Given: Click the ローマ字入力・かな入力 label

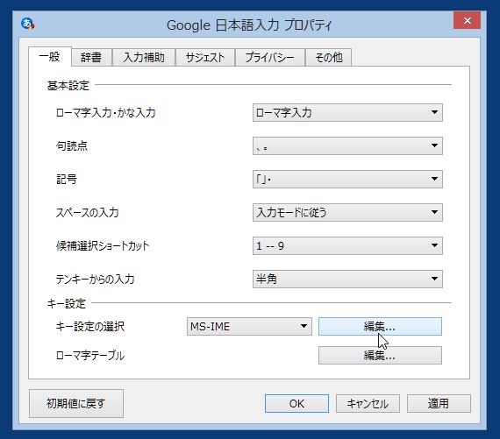Looking at the screenshot, I should pos(105,112).
